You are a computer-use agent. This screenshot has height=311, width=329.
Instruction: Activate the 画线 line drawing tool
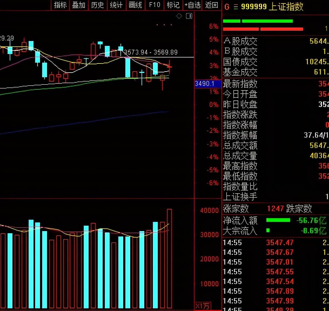[135, 5]
